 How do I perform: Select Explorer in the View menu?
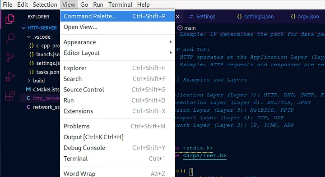pyautogui.click(x=117, y=68)
